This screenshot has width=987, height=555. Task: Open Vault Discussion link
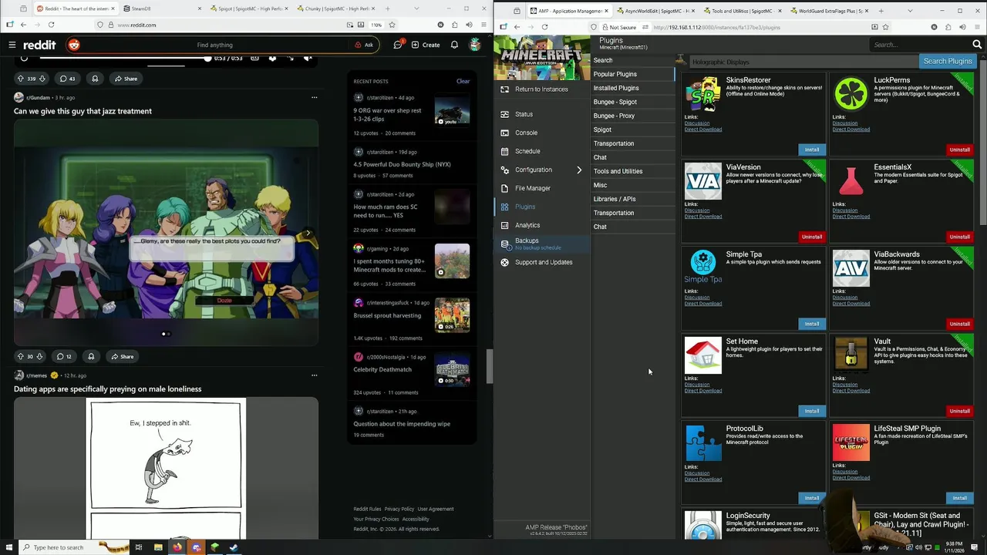click(x=845, y=385)
